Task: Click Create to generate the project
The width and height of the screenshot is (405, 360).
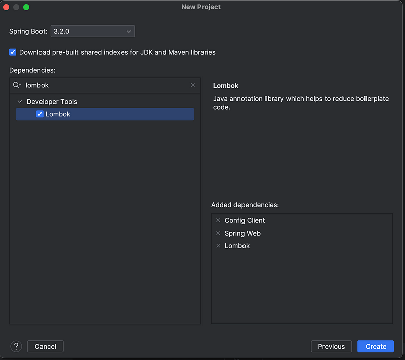Action: point(376,346)
